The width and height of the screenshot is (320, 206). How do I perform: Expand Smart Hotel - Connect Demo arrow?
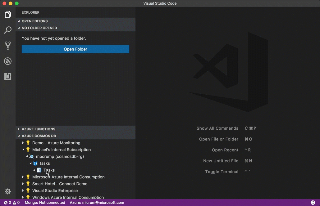pos(23,184)
